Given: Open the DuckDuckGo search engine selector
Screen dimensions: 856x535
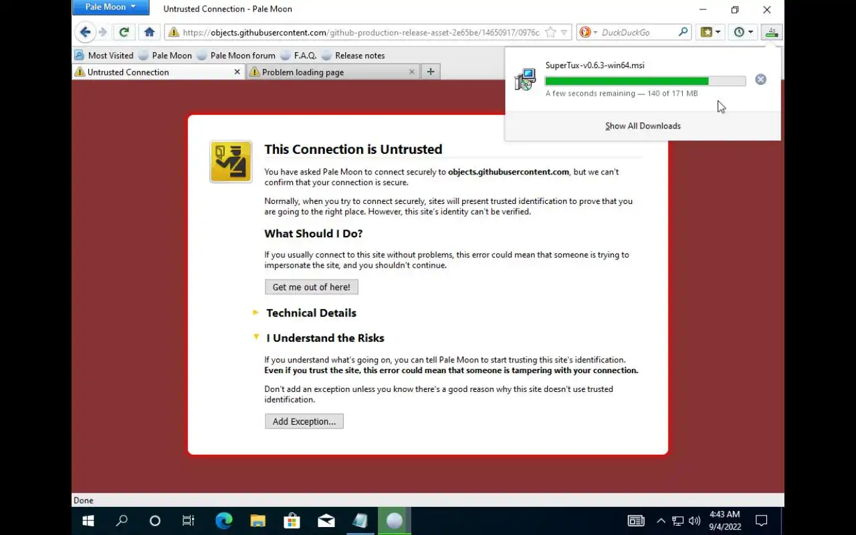Looking at the screenshot, I should [x=588, y=32].
